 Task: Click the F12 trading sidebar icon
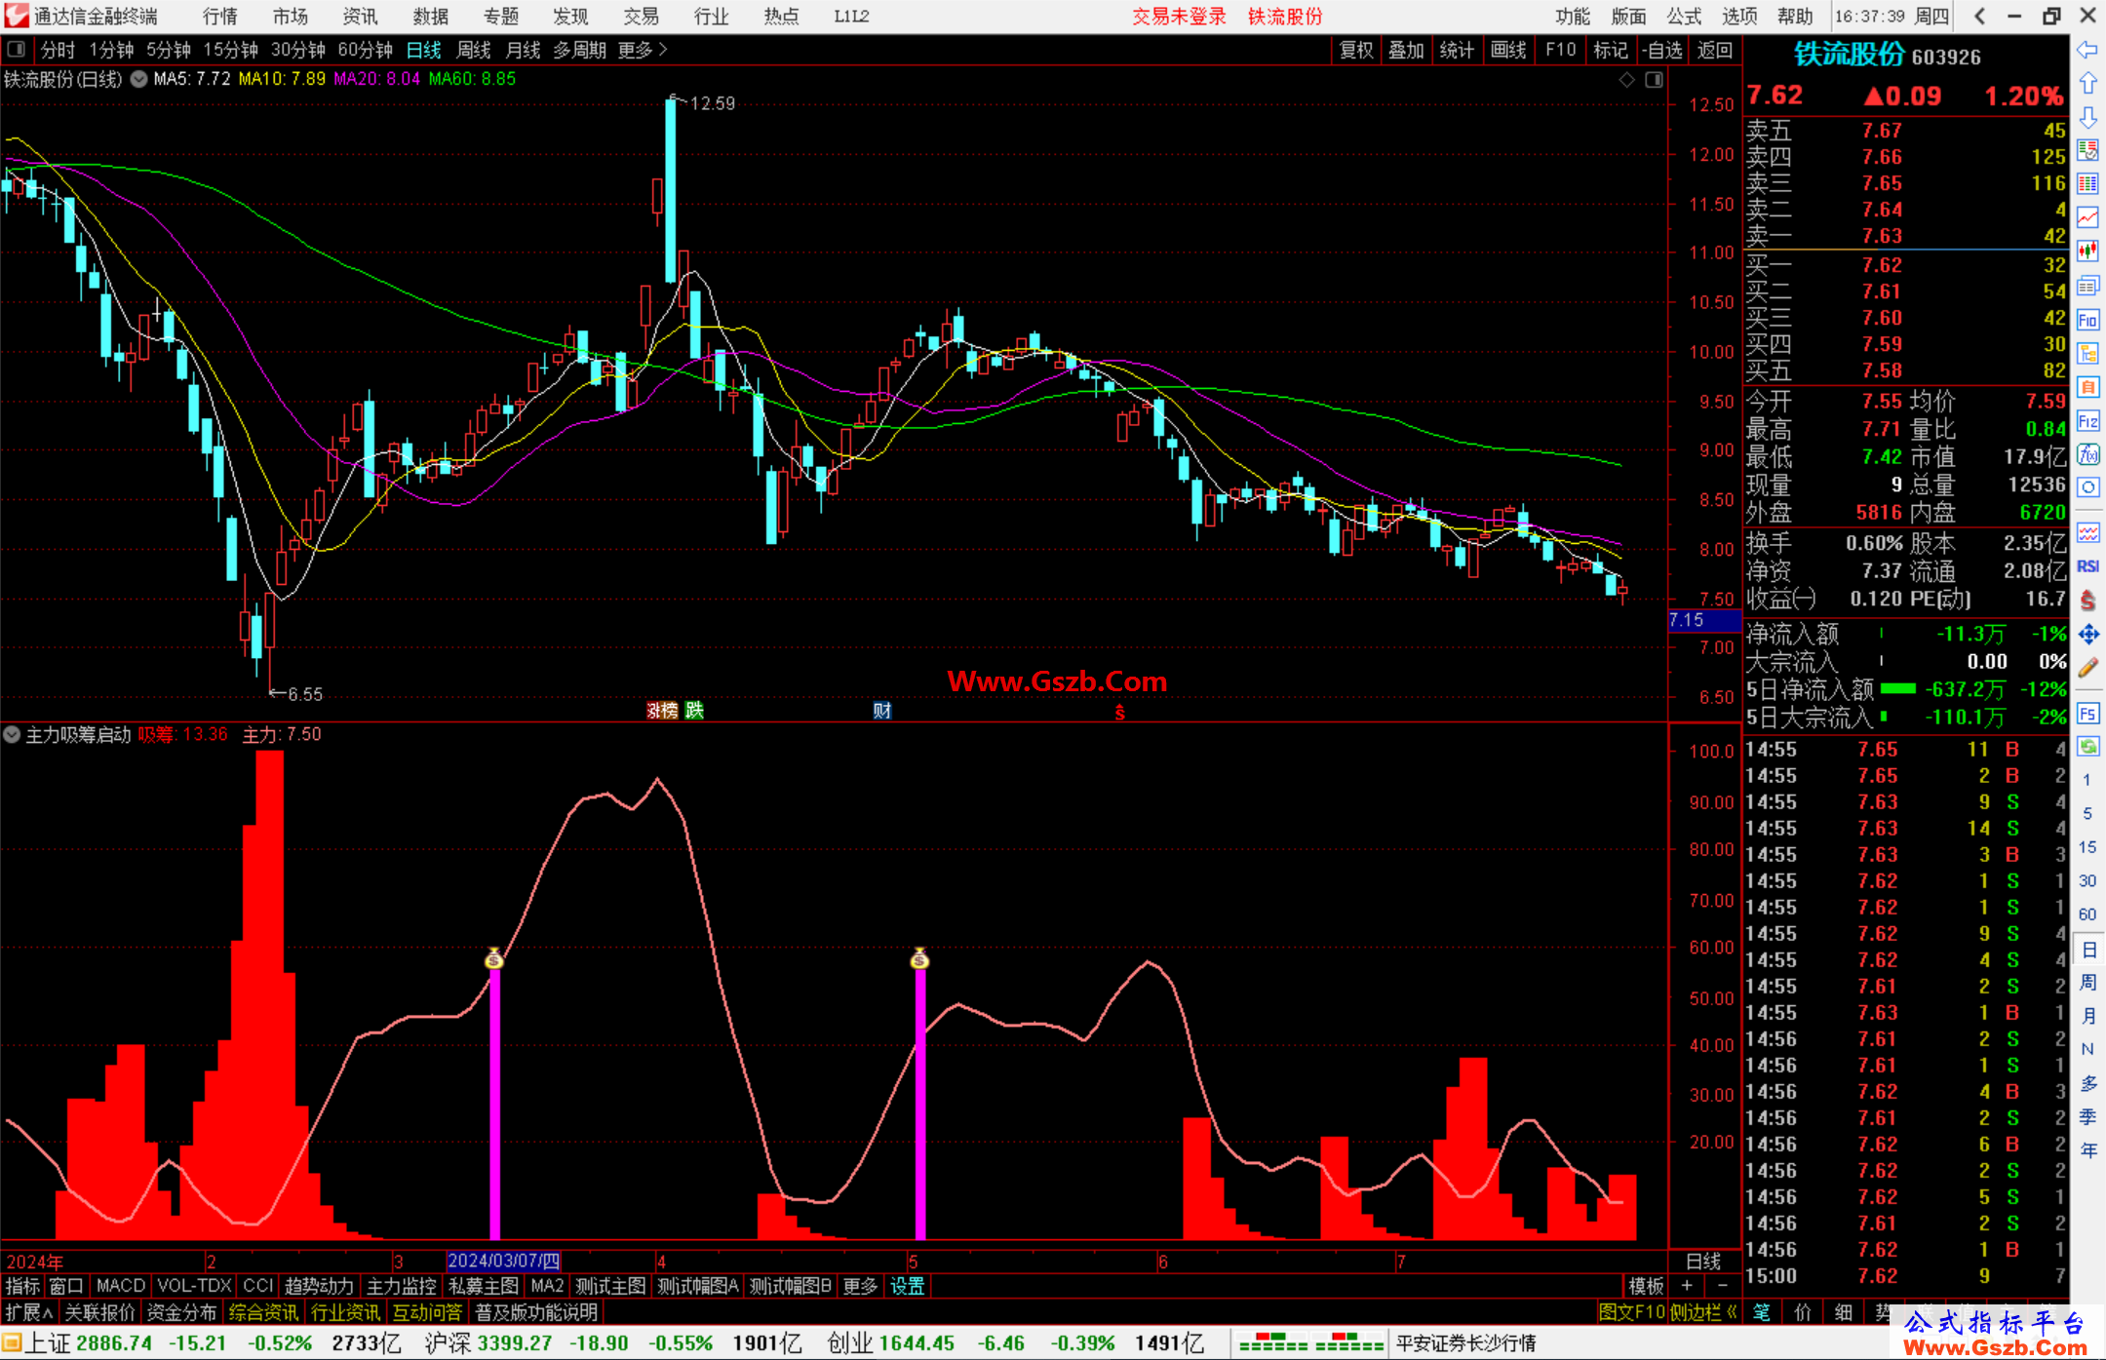point(2087,421)
